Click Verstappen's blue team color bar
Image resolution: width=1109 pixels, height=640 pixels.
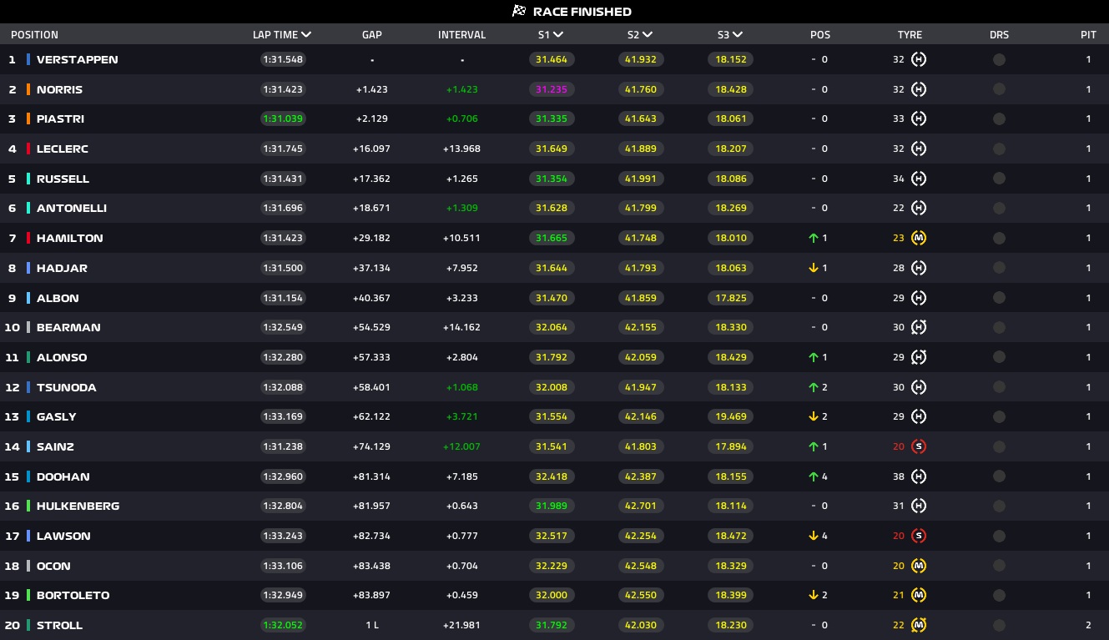click(28, 59)
